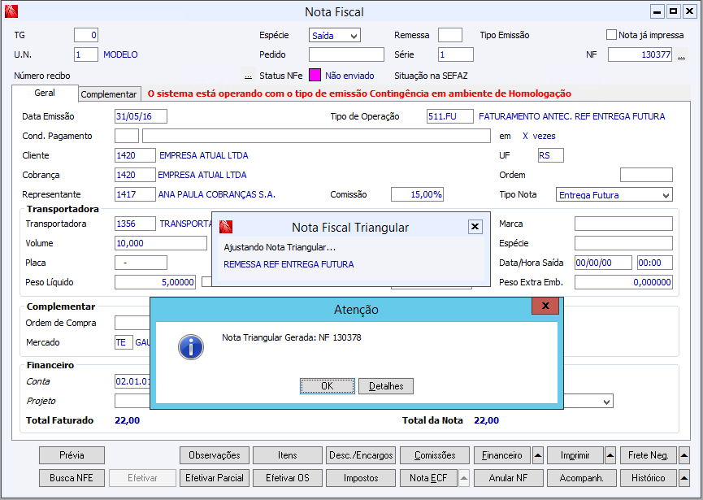Click the TG input field

point(86,35)
